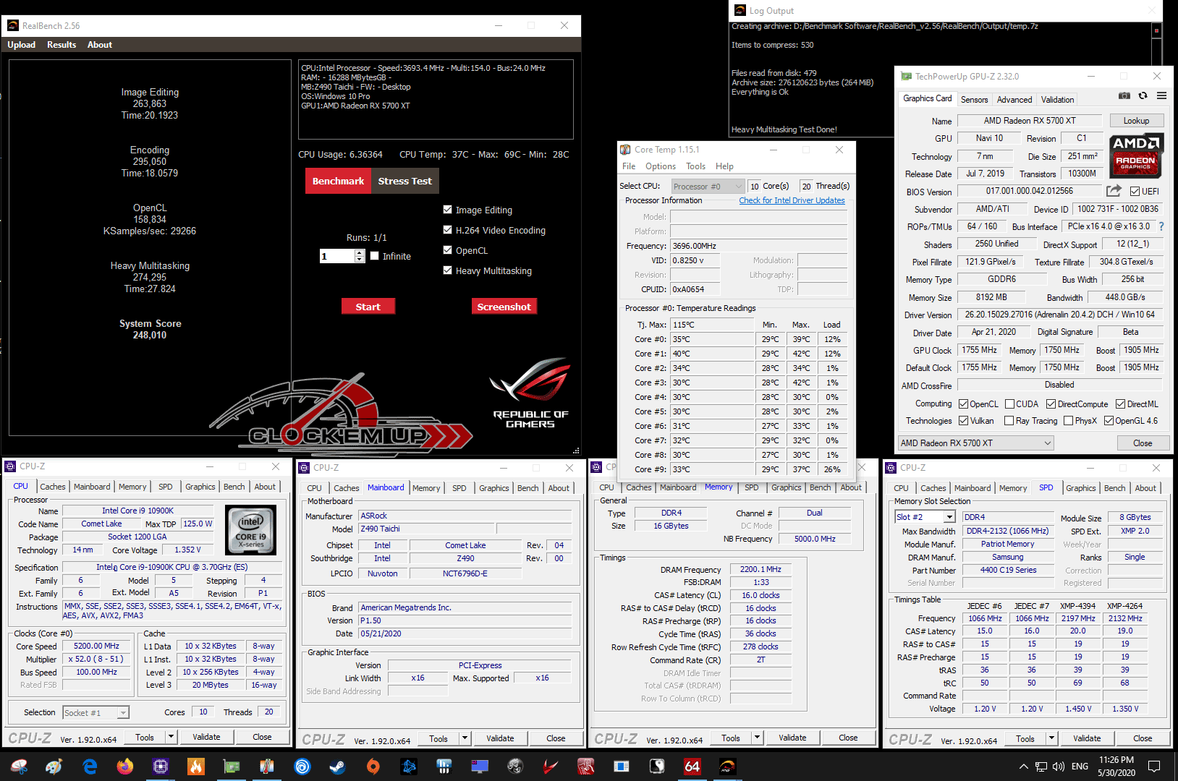Open Steam from the taskbar
The image size is (1178, 781).
(337, 767)
